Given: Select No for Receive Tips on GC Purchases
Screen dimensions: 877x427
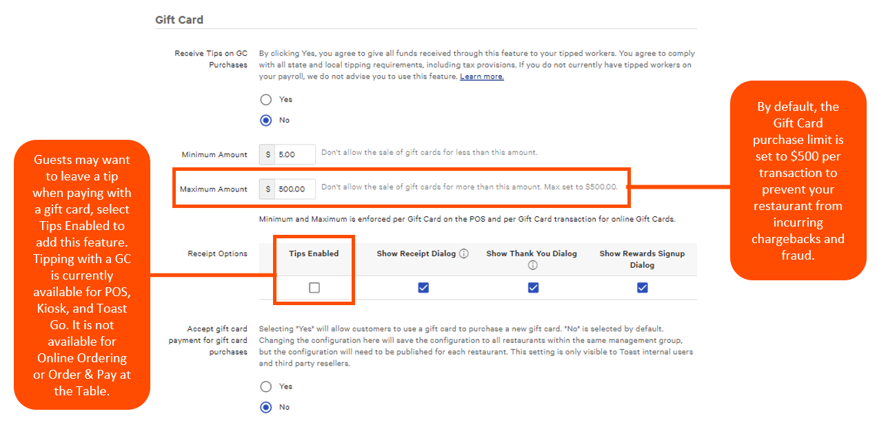Looking at the screenshot, I should click(x=266, y=120).
